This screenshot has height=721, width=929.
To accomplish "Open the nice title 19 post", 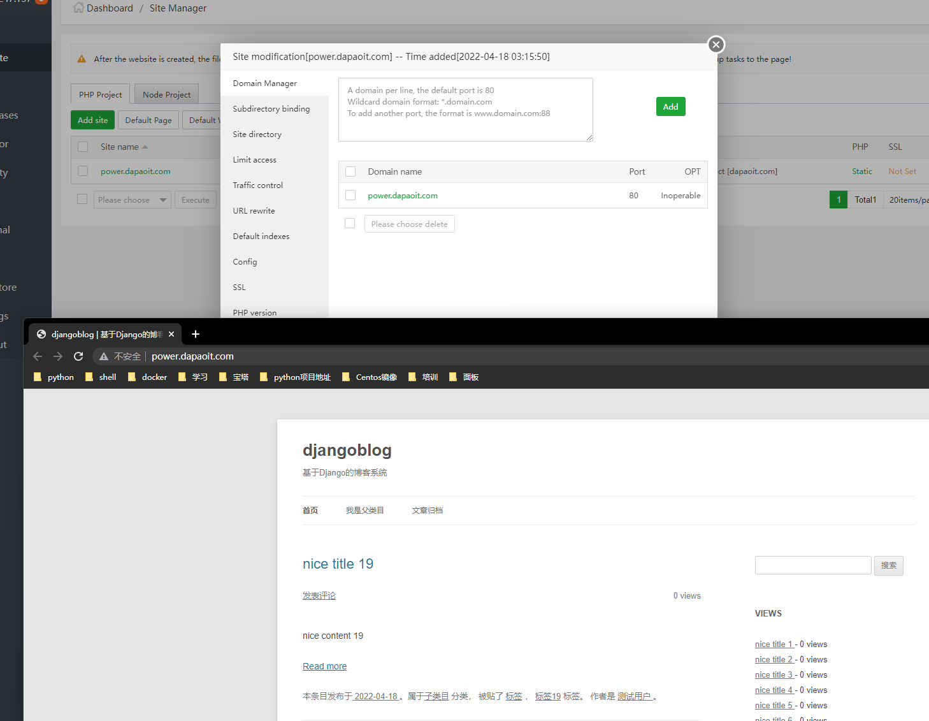I will [338, 564].
